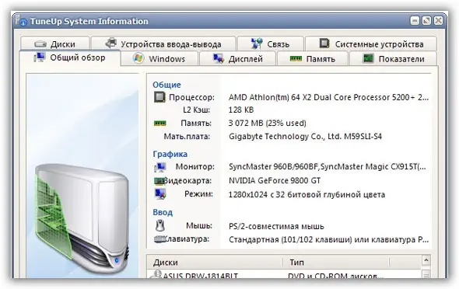Click the Ввод section heading
Viewport: 459px width, 289px height.
point(163,212)
